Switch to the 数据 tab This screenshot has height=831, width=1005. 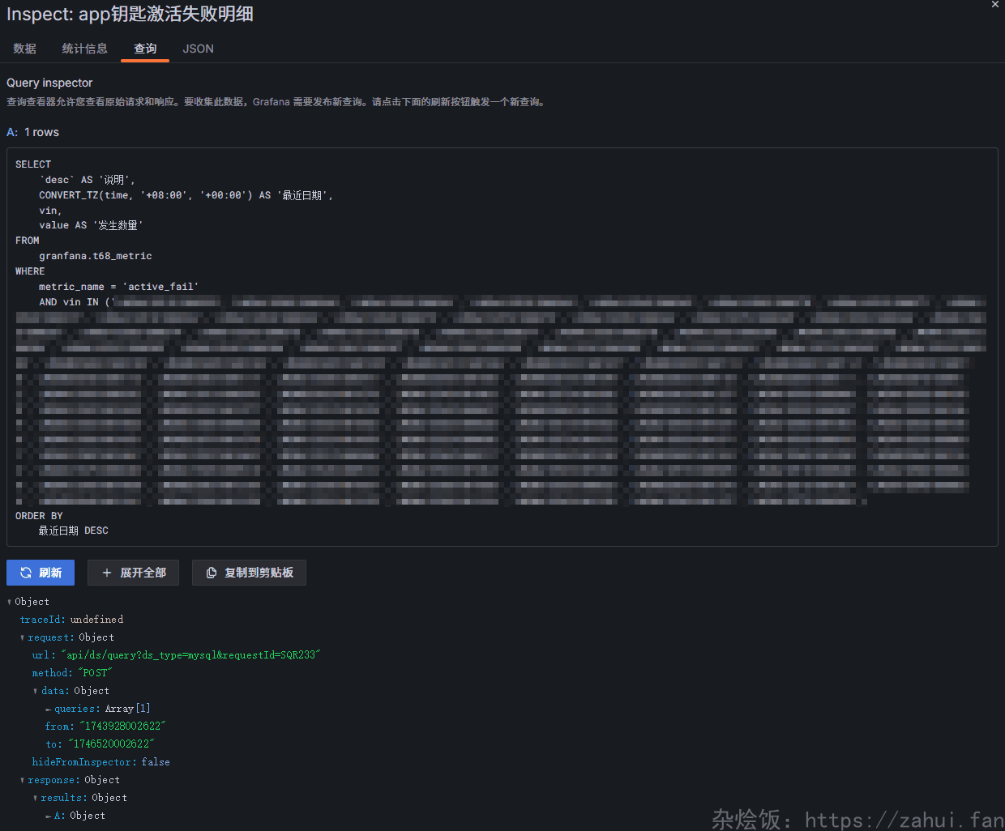pyautogui.click(x=24, y=49)
